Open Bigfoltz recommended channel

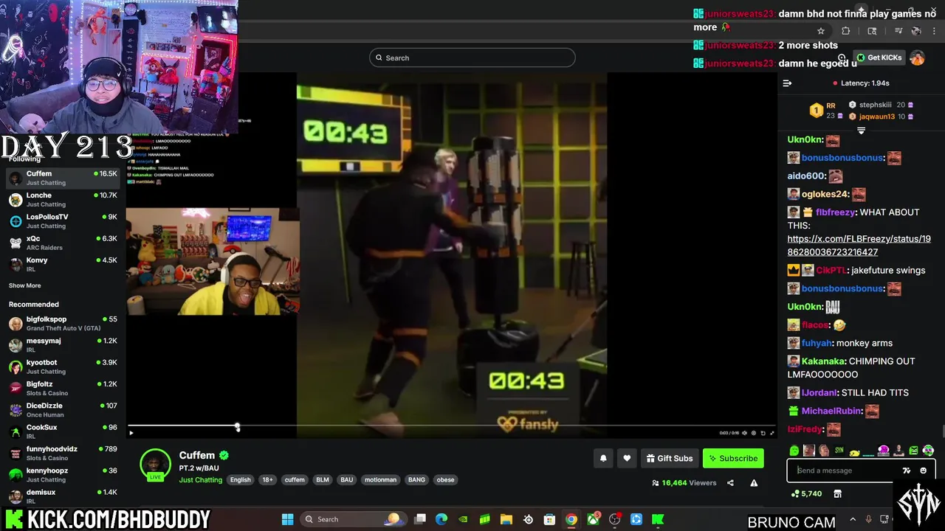(x=63, y=388)
